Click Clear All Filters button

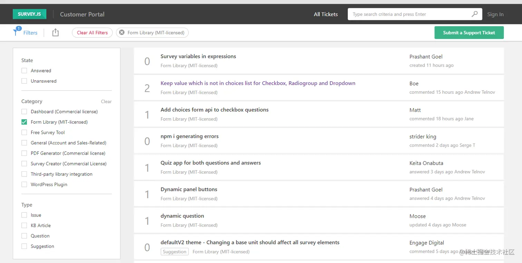92,32
